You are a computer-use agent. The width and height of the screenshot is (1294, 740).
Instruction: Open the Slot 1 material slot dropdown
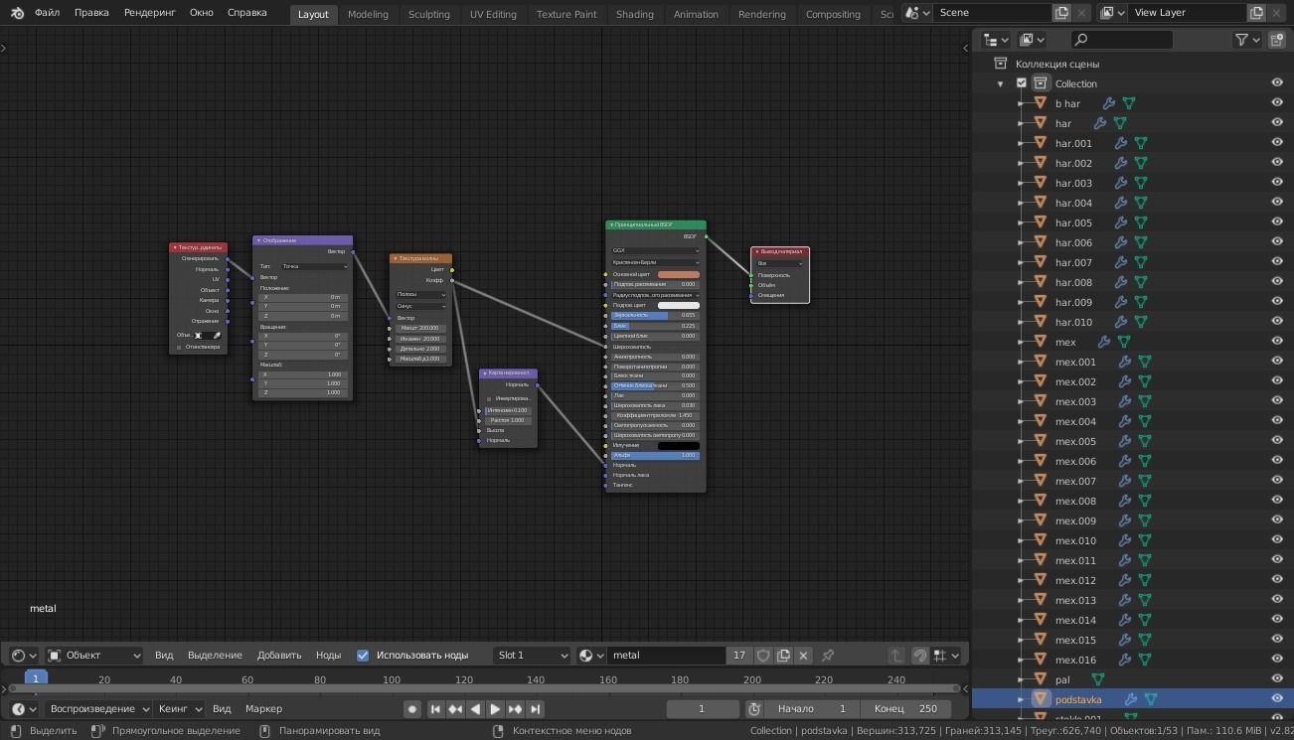point(533,656)
